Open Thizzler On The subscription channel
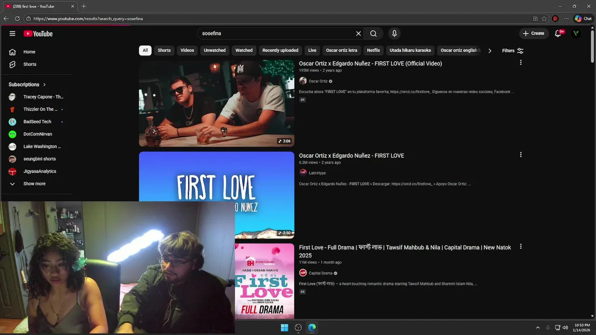596x335 pixels. tap(36, 109)
